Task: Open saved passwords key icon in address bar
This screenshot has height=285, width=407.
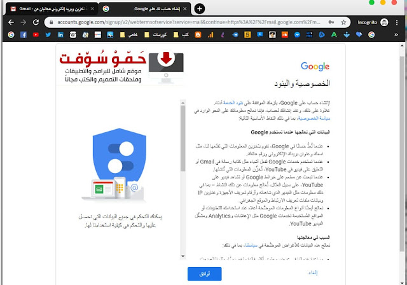Action: [x=331, y=22]
